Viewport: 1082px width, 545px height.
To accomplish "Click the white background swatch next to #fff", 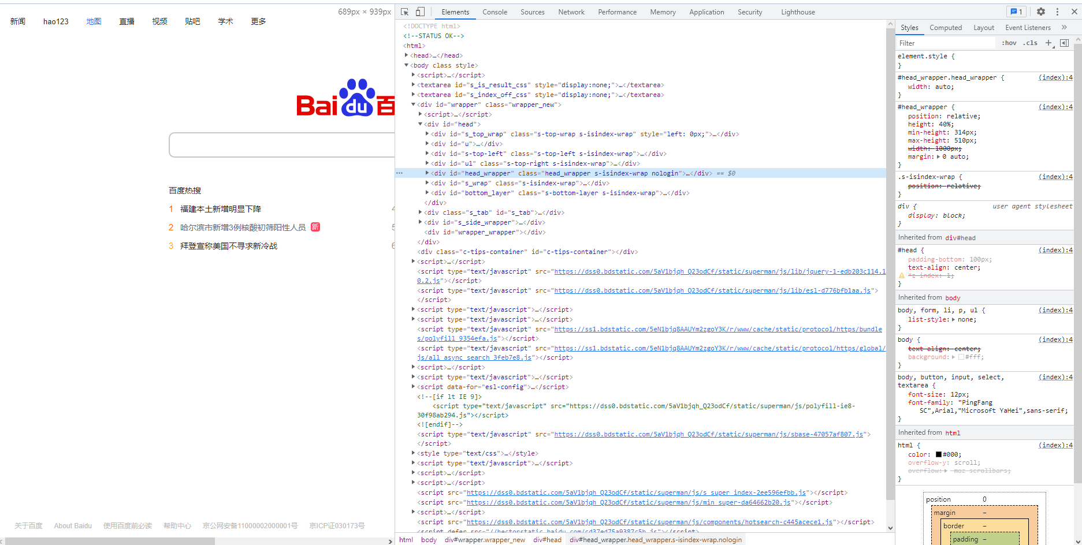I will click(x=961, y=357).
